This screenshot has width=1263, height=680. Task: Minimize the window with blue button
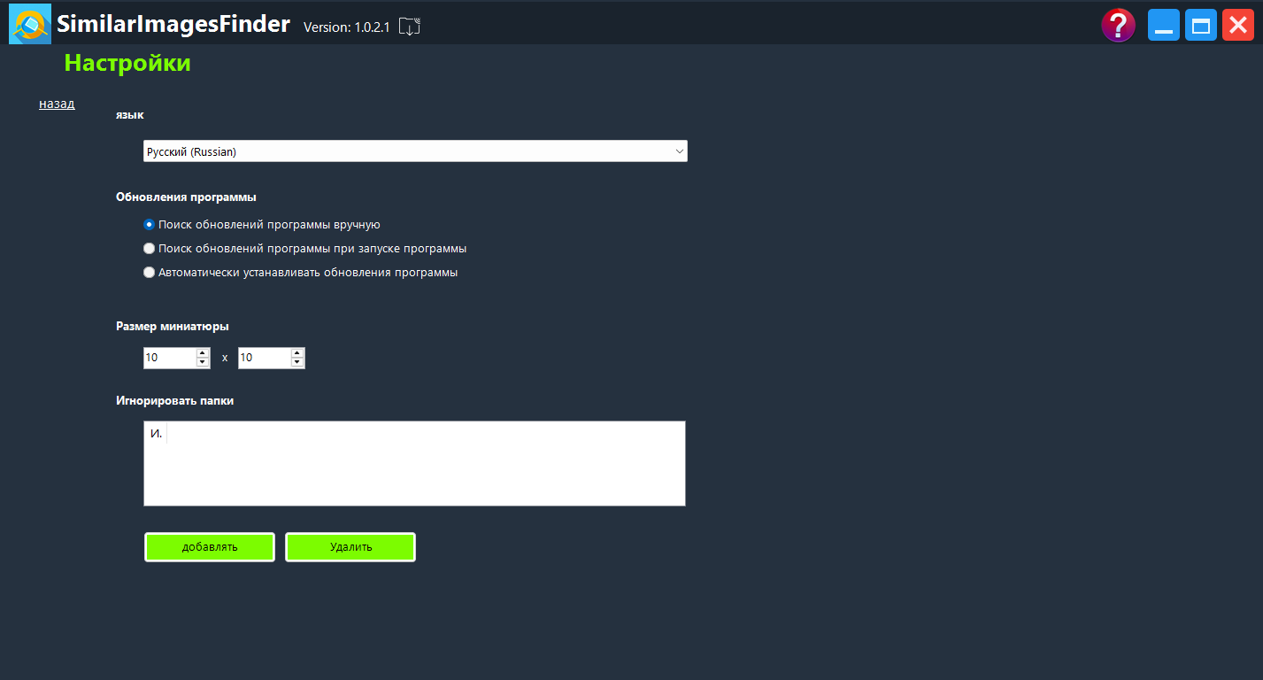[x=1164, y=25]
